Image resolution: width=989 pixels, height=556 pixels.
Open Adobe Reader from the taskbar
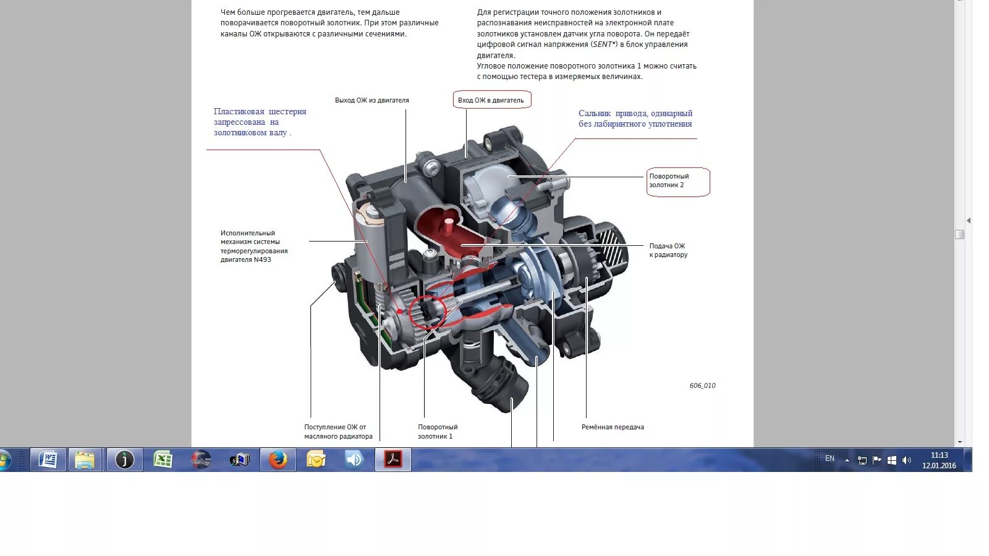click(394, 460)
